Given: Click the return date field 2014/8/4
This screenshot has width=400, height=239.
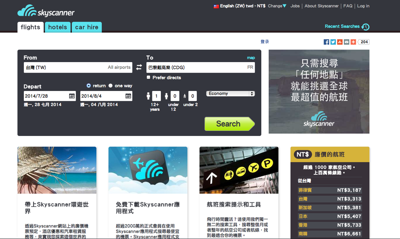Looking at the screenshot, I should point(106,96).
